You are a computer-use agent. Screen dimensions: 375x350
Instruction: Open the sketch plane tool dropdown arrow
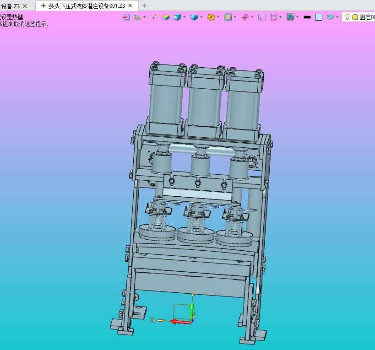(144, 17)
